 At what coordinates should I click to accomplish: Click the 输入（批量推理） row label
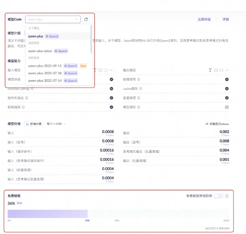(x=20, y=170)
